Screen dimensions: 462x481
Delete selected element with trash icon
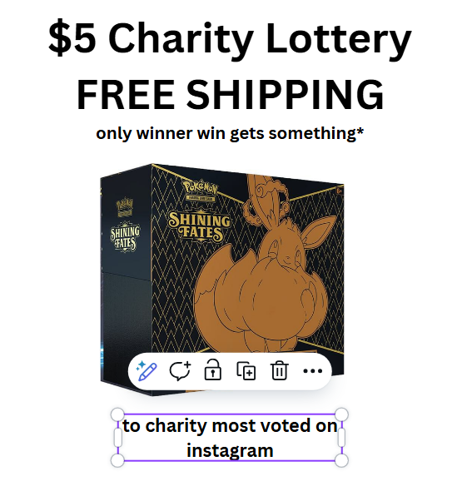[x=279, y=371]
